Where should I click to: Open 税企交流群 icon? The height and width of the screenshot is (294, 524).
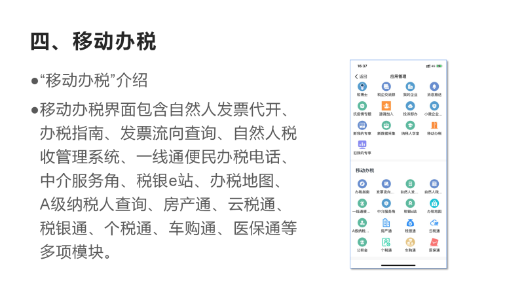(x=386, y=87)
